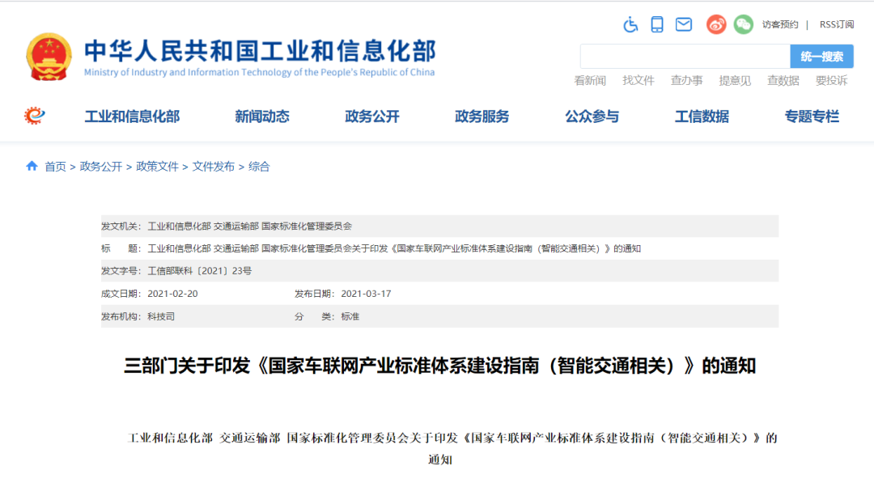This screenshot has width=874, height=483.
Task: Focus the site search input box
Action: click(685, 57)
